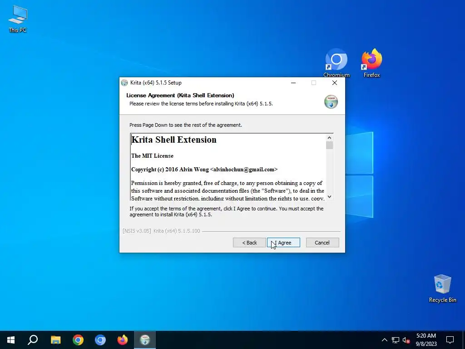The width and height of the screenshot is (465, 349).
Task: Click the installer logo in header
Action: point(331,101)
